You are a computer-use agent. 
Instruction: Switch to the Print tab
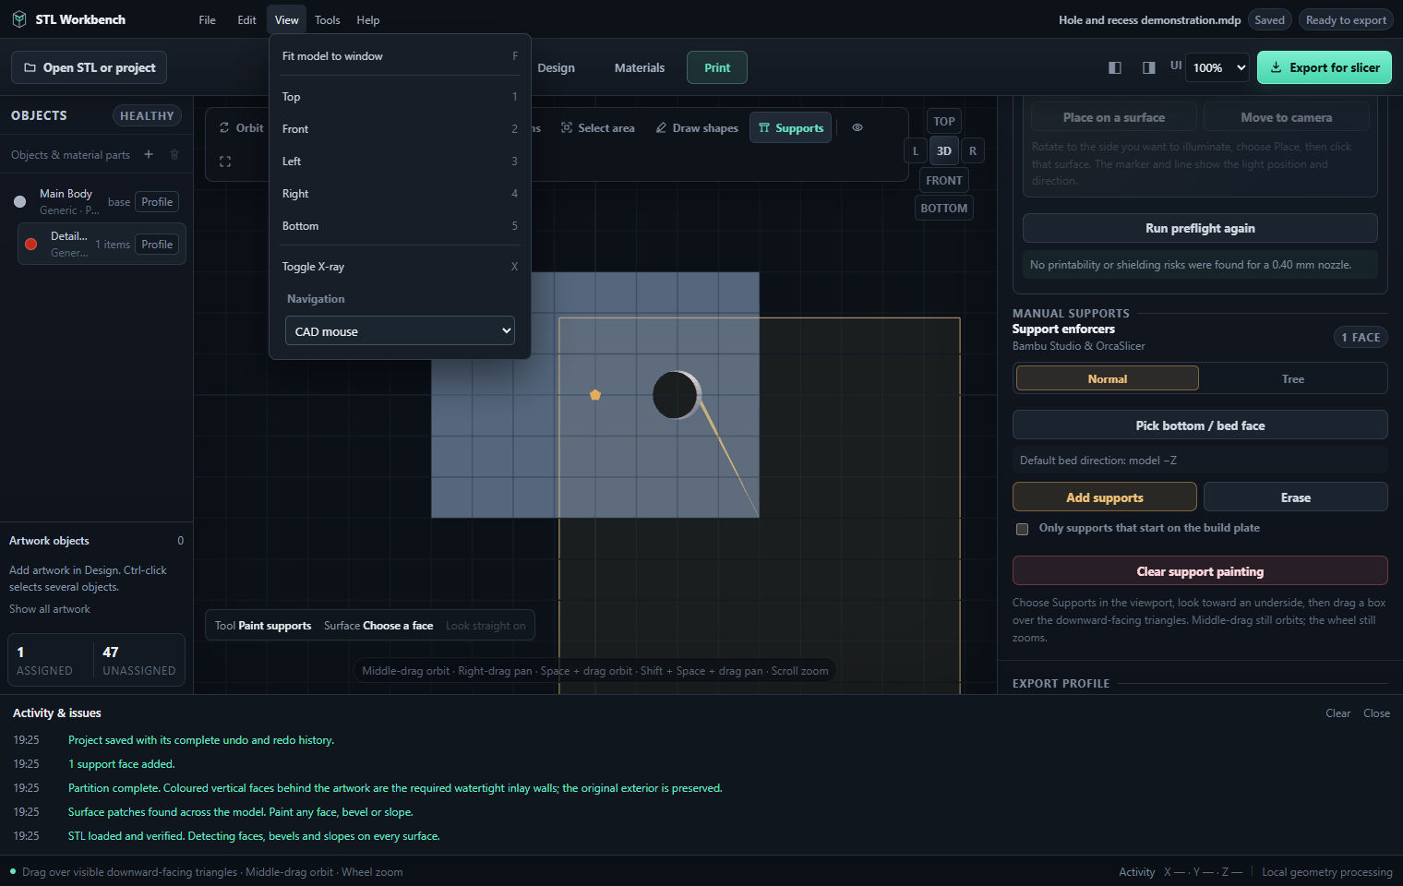click(x=717, y=67)
